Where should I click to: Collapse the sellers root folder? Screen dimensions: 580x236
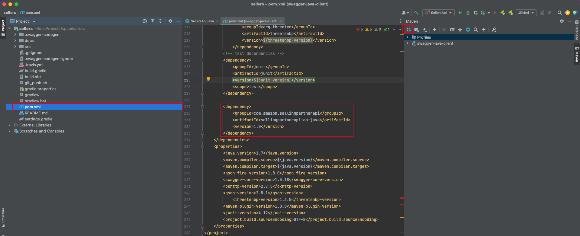10,28
